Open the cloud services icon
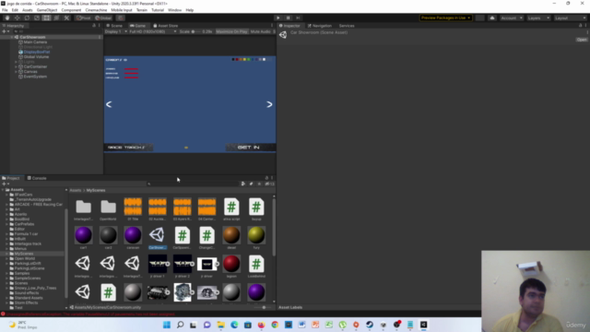 pos(491,18)
